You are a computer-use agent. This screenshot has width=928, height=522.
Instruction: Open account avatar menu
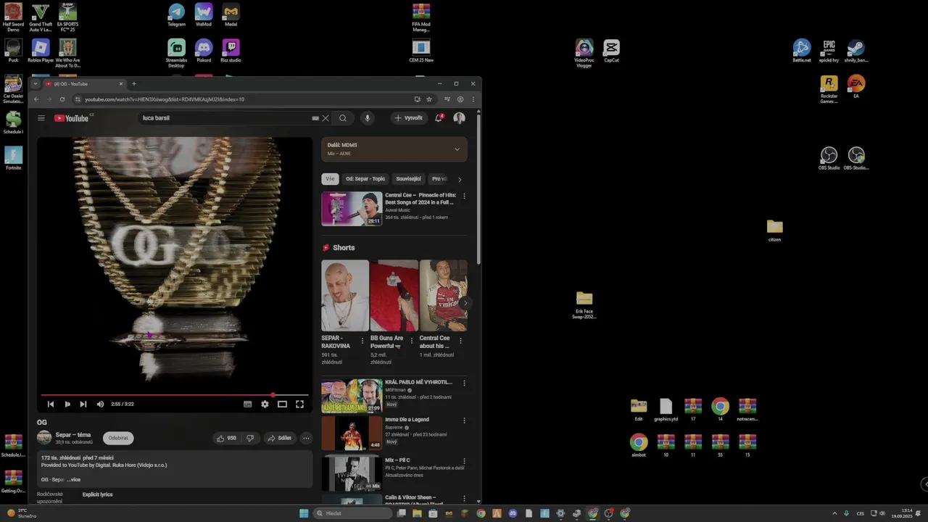pos(459,118)
